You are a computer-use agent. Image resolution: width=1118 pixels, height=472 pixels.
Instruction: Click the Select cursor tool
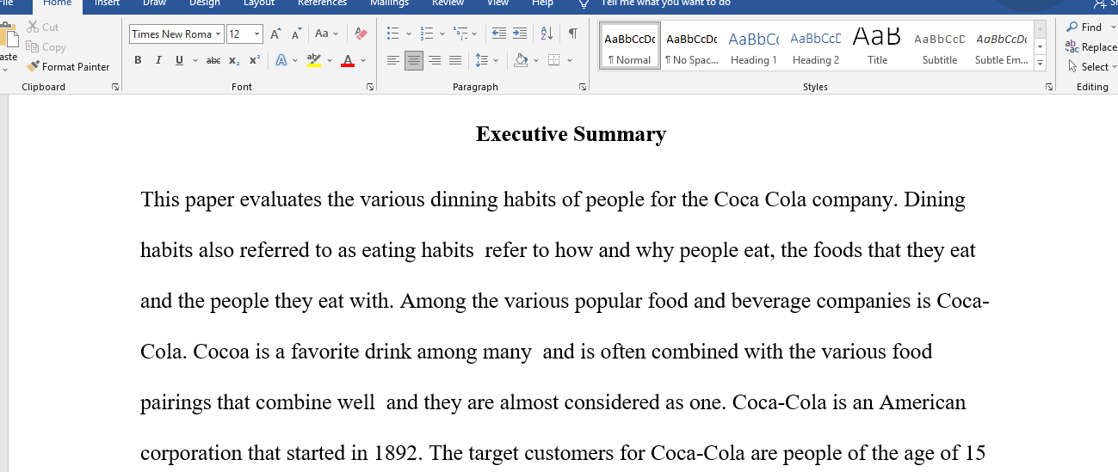pos(1073,66)
